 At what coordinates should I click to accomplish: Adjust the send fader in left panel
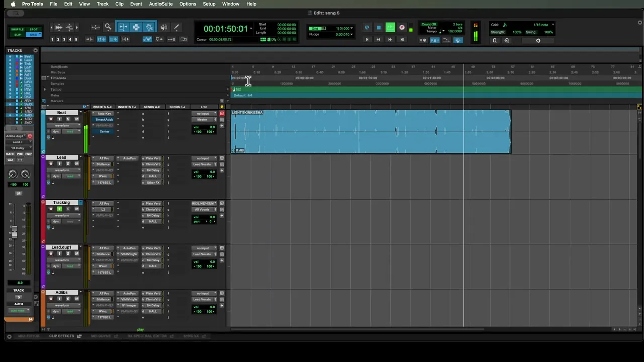[x=14, y=232]
